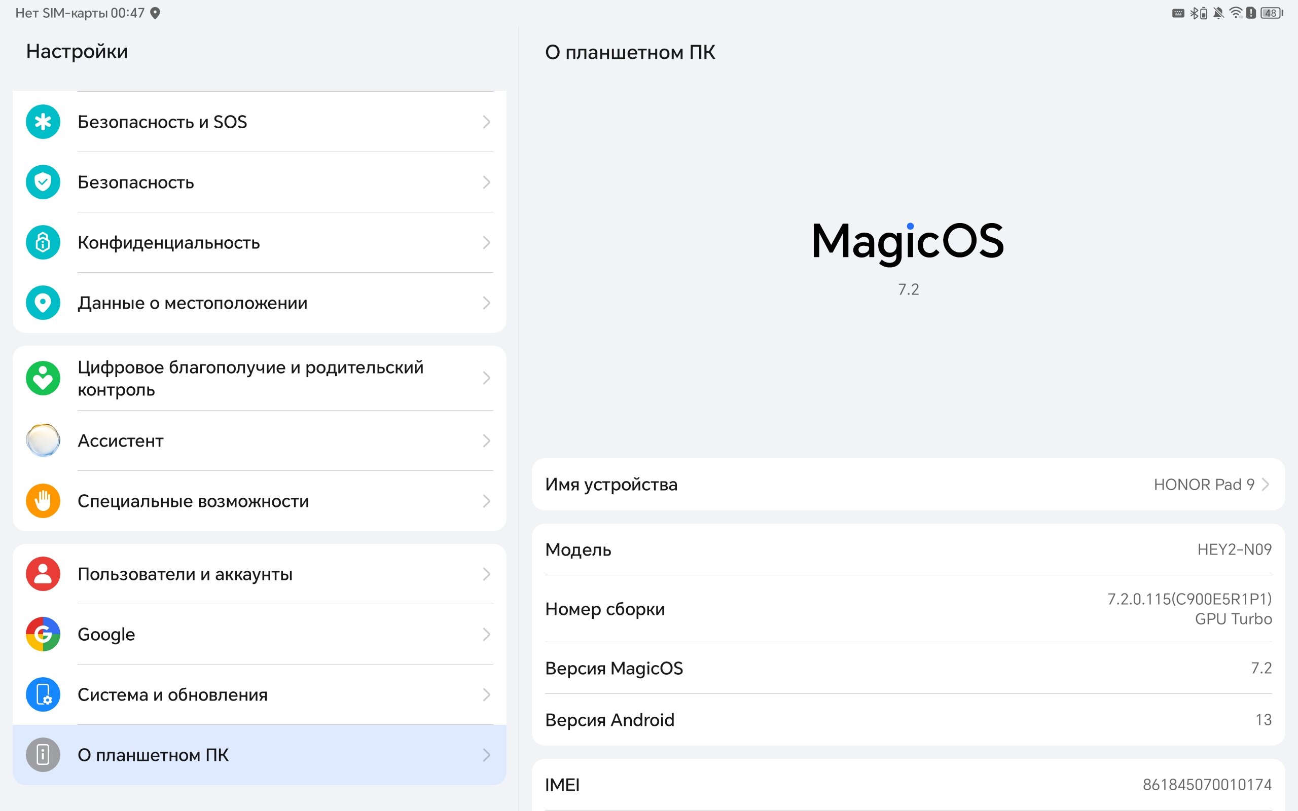Expand chevron on Цифровое благополучие row

[486, 378]
